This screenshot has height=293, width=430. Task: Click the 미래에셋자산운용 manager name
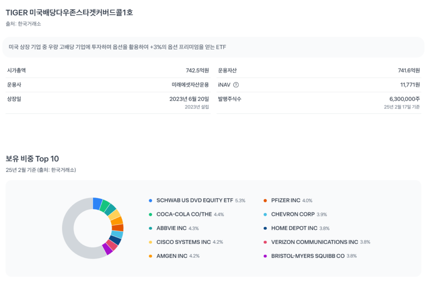(x=190, y=85)
